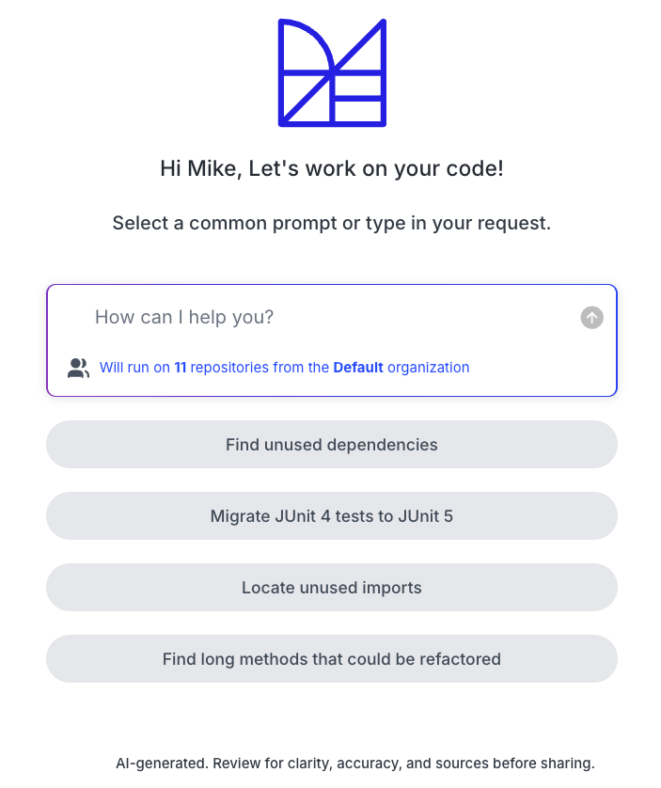
Task: Pick the 'Locate unused imports' prompt
Action: point(332,588)
